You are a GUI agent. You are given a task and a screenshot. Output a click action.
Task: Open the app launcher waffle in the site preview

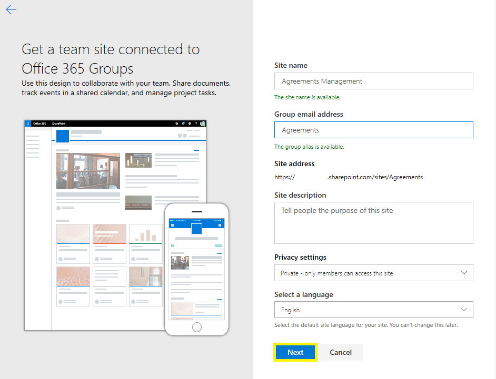tap(27, 123)
